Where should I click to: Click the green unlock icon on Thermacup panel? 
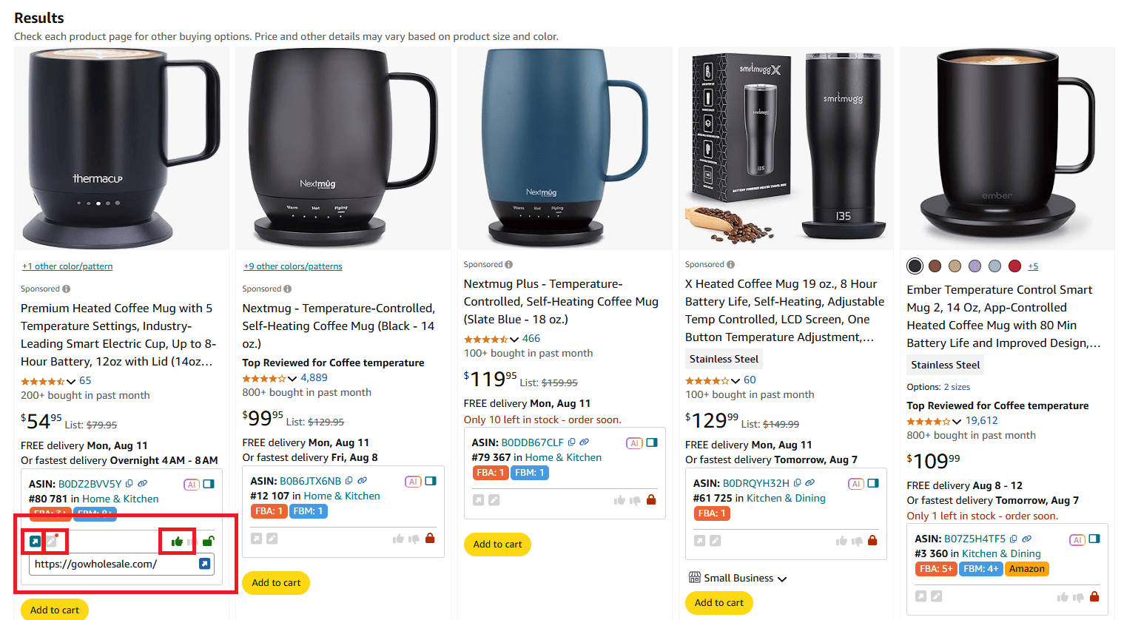pos(209,541)
